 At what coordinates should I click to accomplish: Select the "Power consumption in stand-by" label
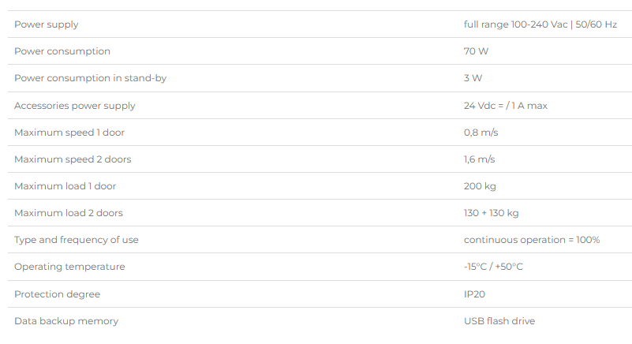[x=90, y=78]
